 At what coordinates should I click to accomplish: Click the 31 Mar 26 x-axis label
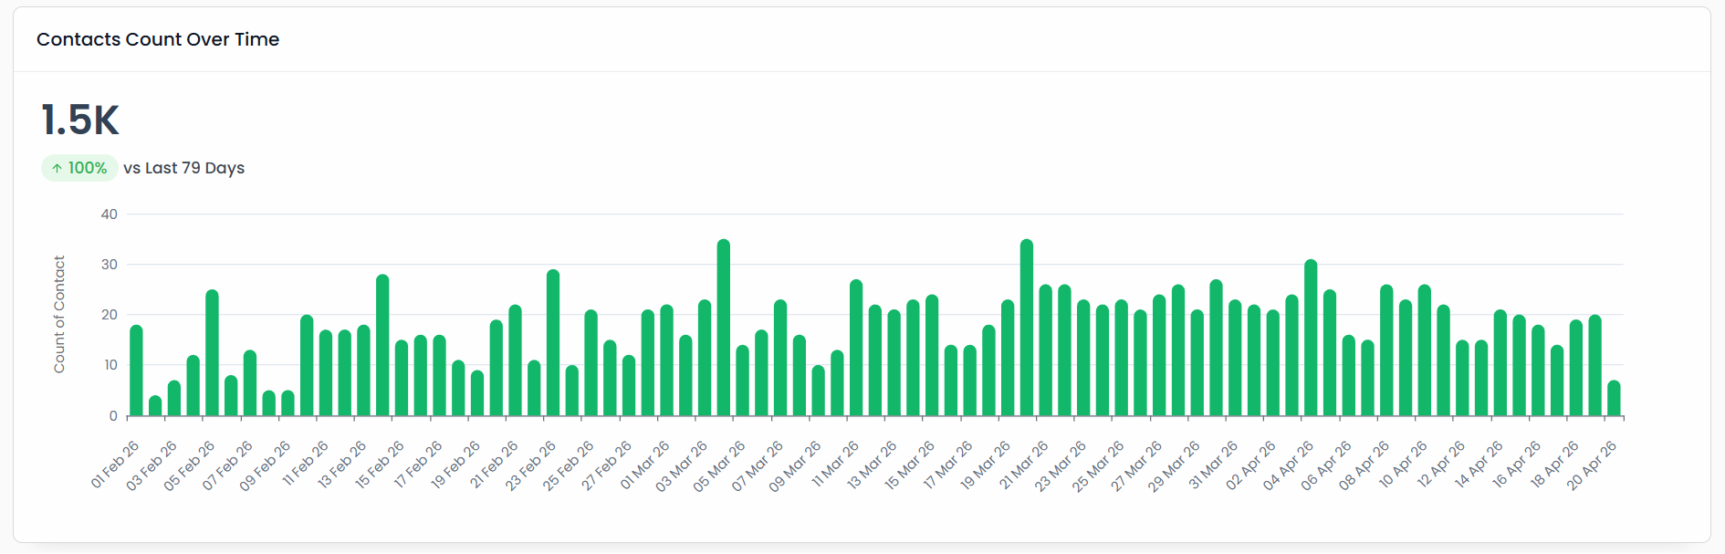1213,465
